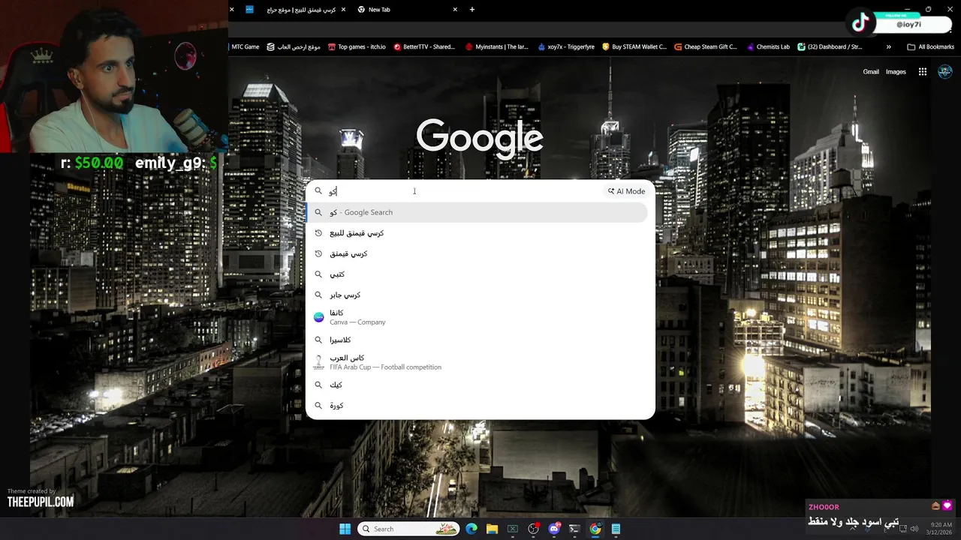Select the FIFA Arab Cup suggestion
The image size is (961, 540).
coord(477,362)
